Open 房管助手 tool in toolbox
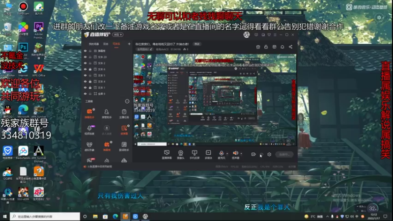This screenshot has width=393, height=221. pos(107,113)
